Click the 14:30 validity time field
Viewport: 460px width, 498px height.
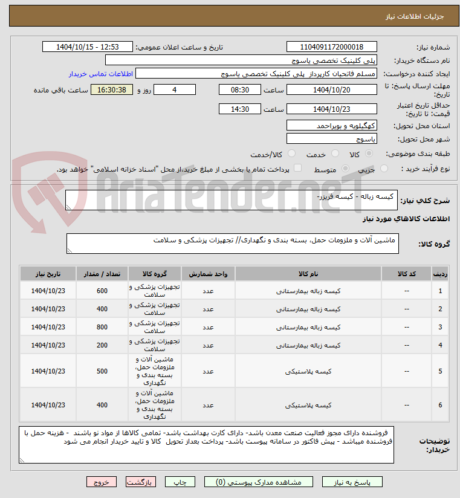click(x=240, y=109)
